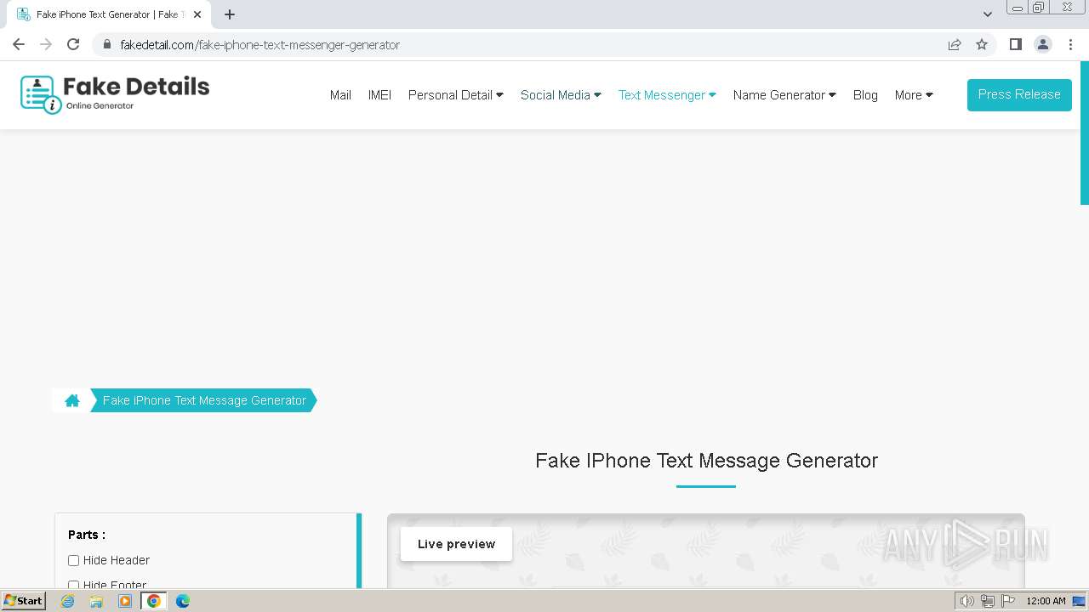Click Fake iPhone Text Message Generator breadcrumb

coord(204,400)
